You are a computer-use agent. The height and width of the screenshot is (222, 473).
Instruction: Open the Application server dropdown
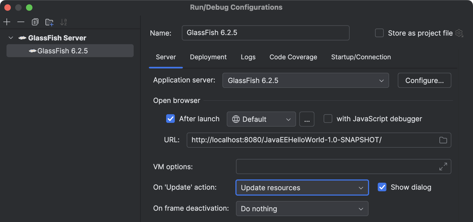coord(305,80)
